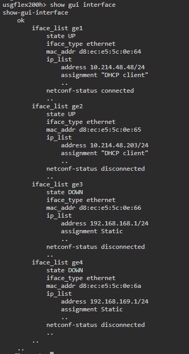Click ge3 'state DOWN' text
189x354 pixels.
[x=65, y=192]
